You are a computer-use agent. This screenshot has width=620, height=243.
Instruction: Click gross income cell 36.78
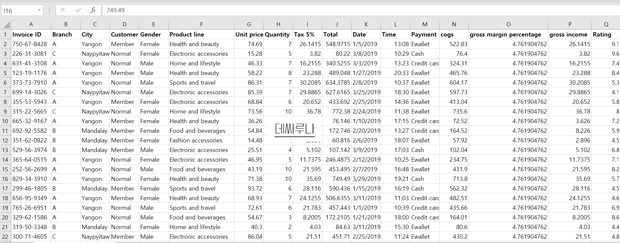click(x=570, y=112)
